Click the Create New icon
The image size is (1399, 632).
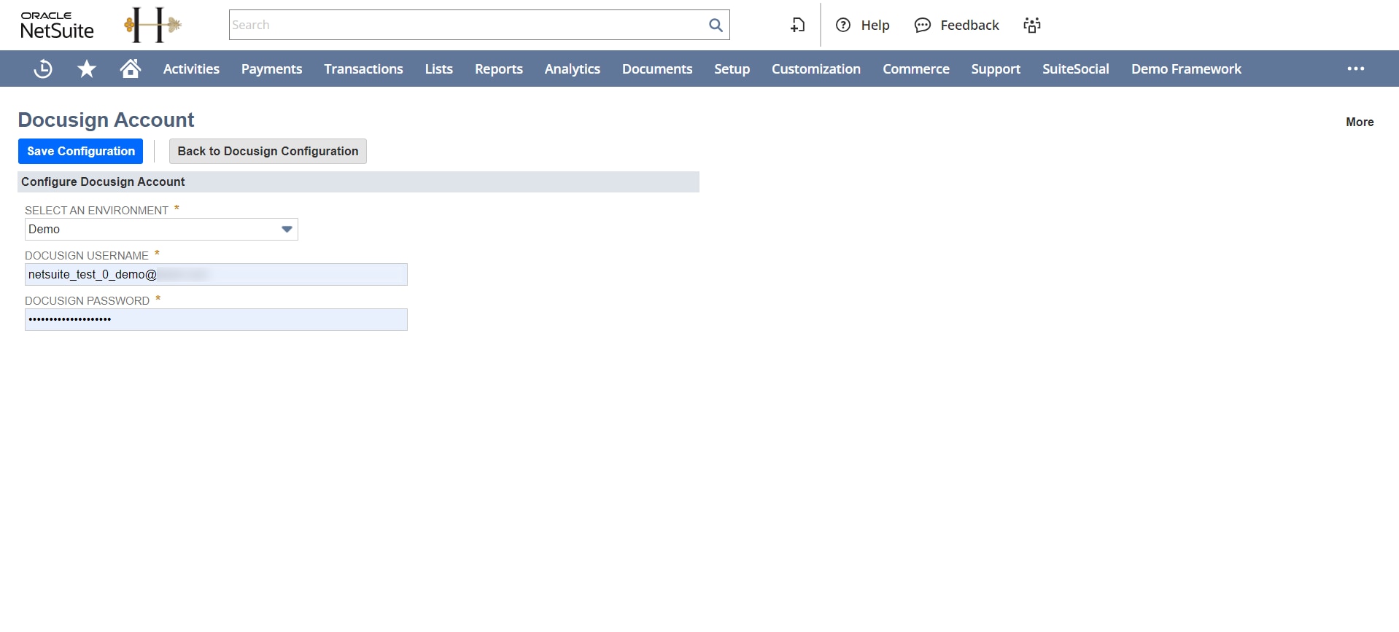[x=797, y=25]
